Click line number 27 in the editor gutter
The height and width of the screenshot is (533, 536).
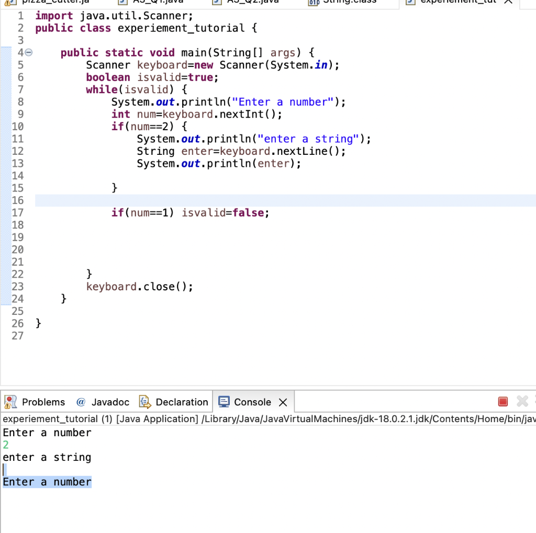pyautogui.click(x=18, y=335)
